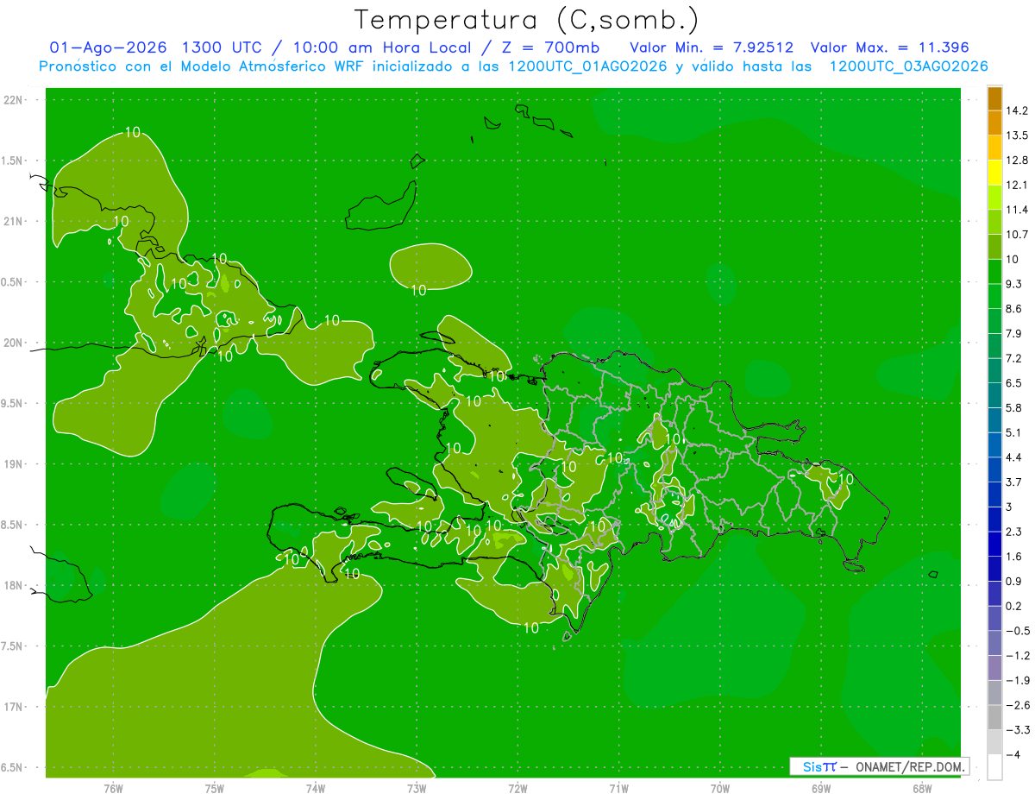1035x800 pixels.
Task: Click the "-0.5" value on color scale
Action: click(x=1017, y=631)
